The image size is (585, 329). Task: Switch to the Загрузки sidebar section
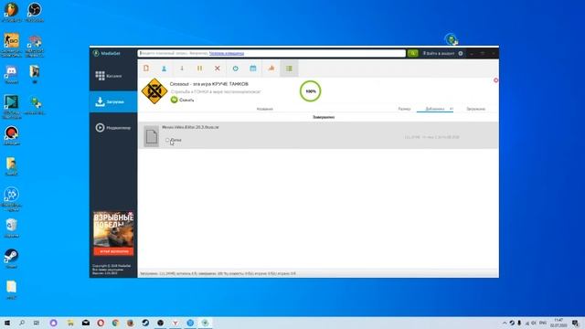tap(113, 101)
